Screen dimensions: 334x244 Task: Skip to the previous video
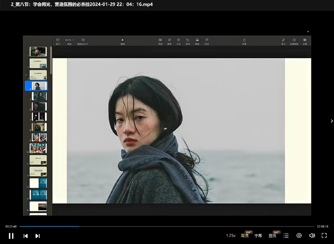[25, 236]
